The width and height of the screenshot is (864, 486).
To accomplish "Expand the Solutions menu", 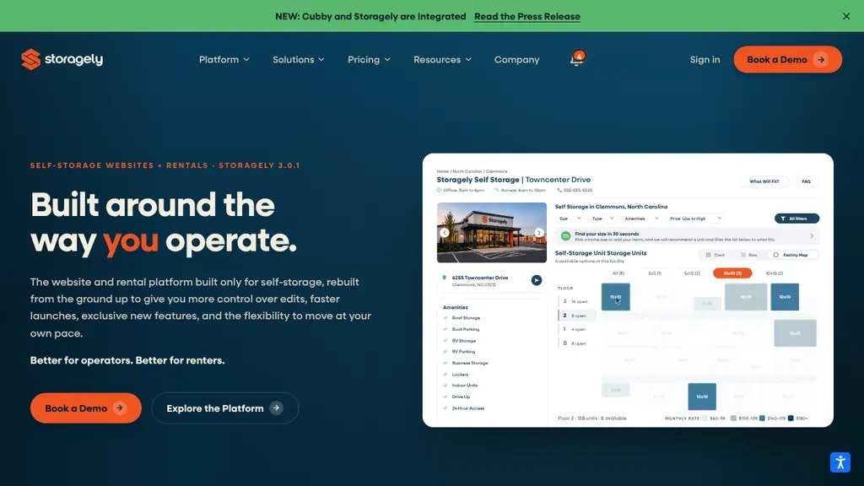I will tap(298, 60).
